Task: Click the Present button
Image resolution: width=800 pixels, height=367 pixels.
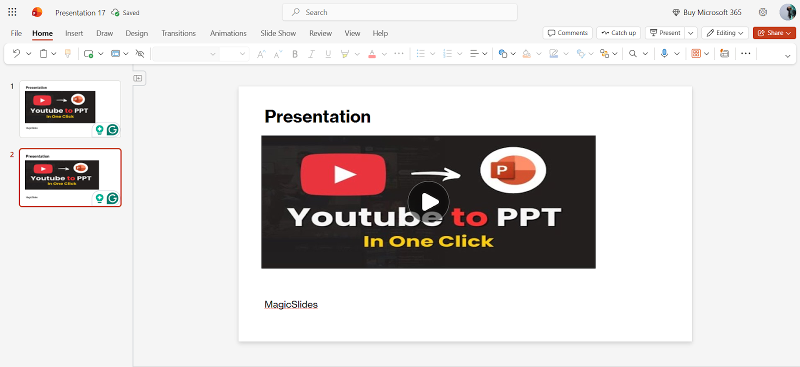Action: [665, 33]
